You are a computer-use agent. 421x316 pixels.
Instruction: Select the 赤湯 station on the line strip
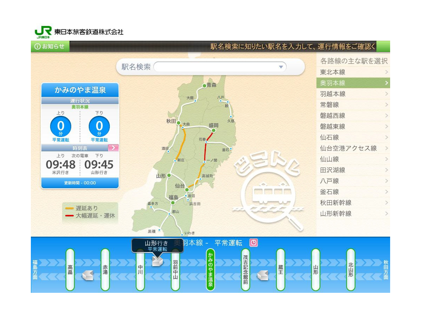click(x=105, y=270)
